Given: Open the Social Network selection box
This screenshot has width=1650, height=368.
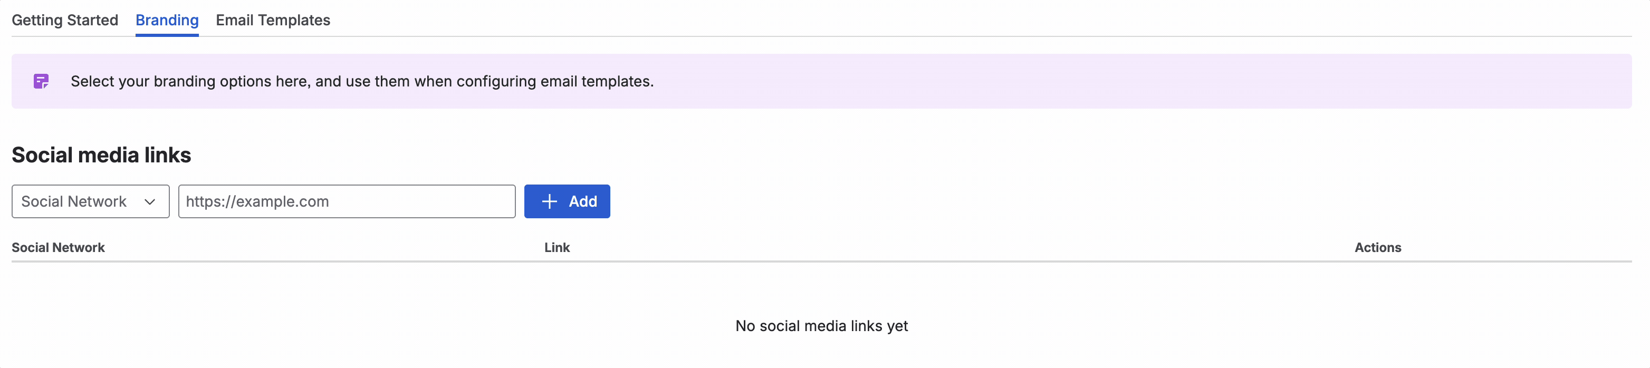Looking at the screenshot, I should point(90,201).
